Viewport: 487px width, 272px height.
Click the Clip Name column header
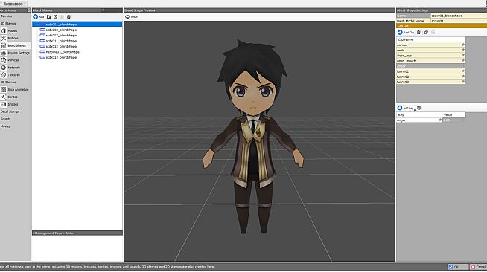(x=431, y=39)
